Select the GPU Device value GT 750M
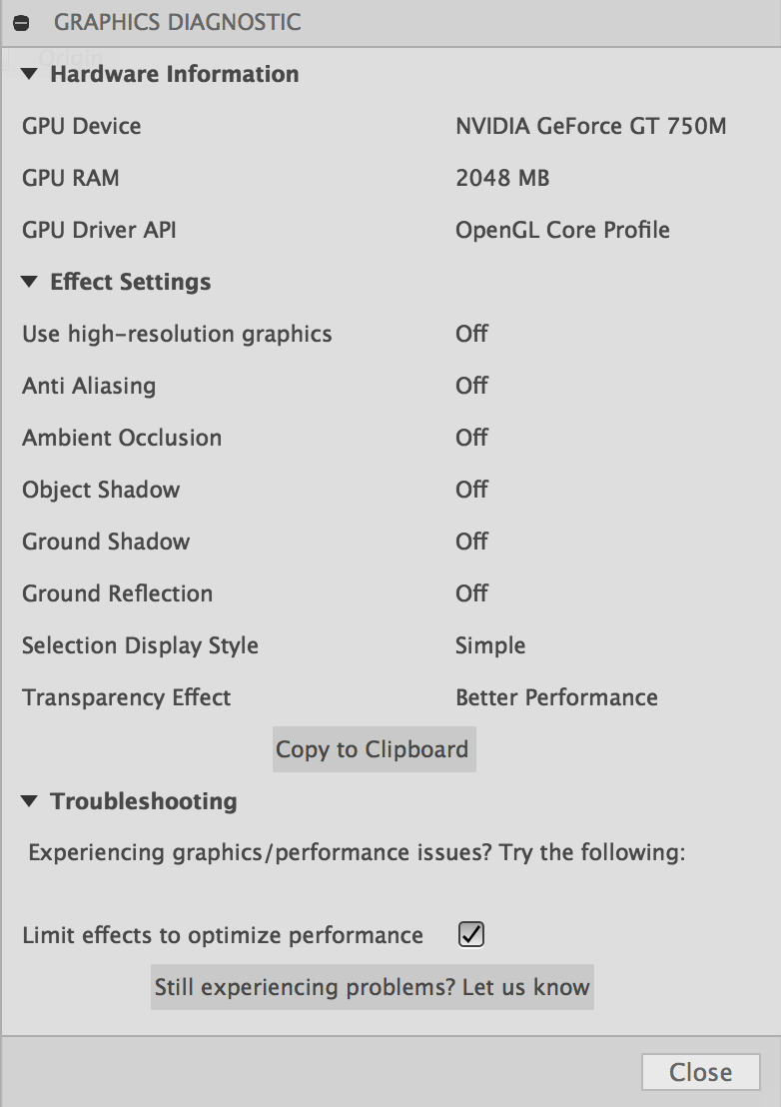This screenshot has height=1107, width=781. 591,126
